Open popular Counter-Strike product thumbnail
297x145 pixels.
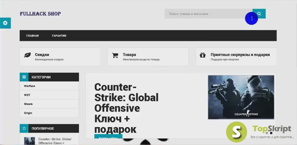[29, 141]
